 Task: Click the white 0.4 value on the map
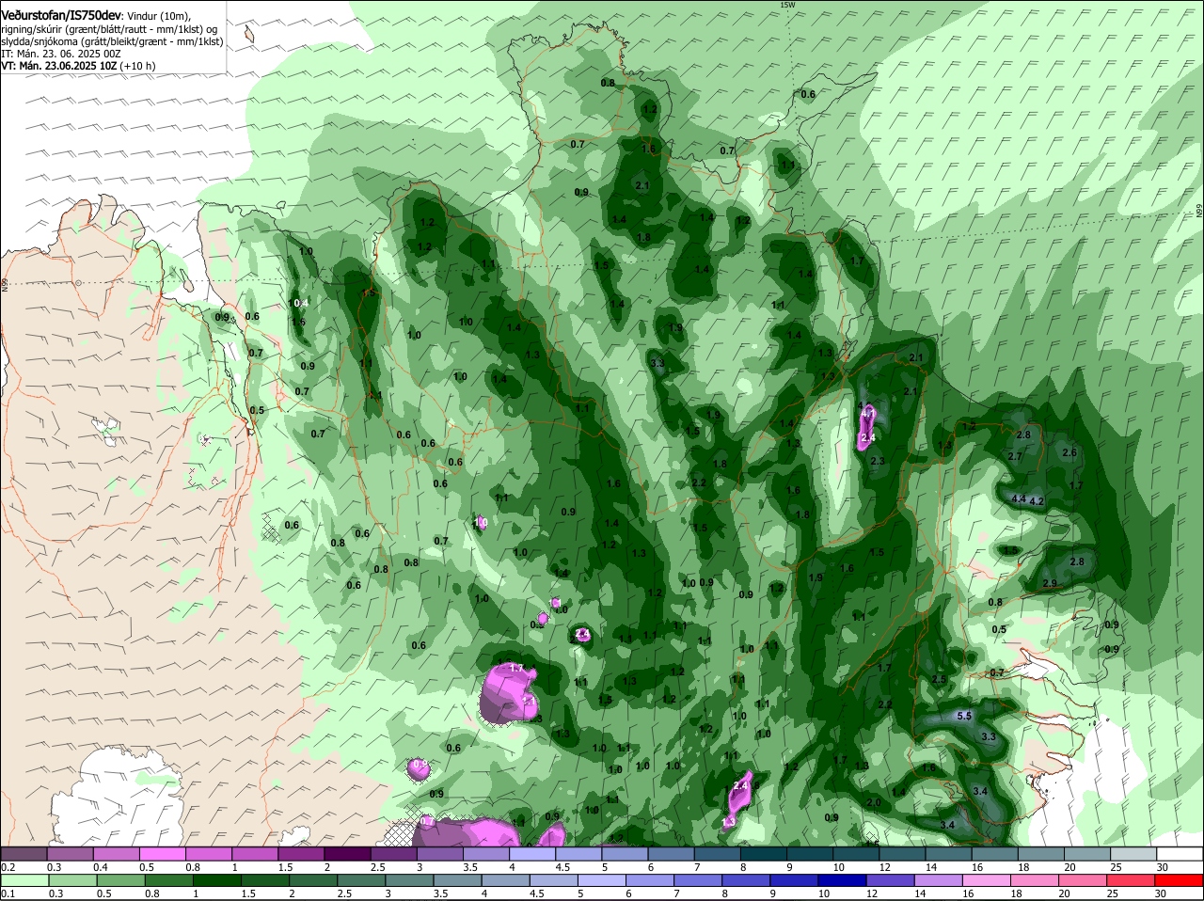(x=301, y=303)
